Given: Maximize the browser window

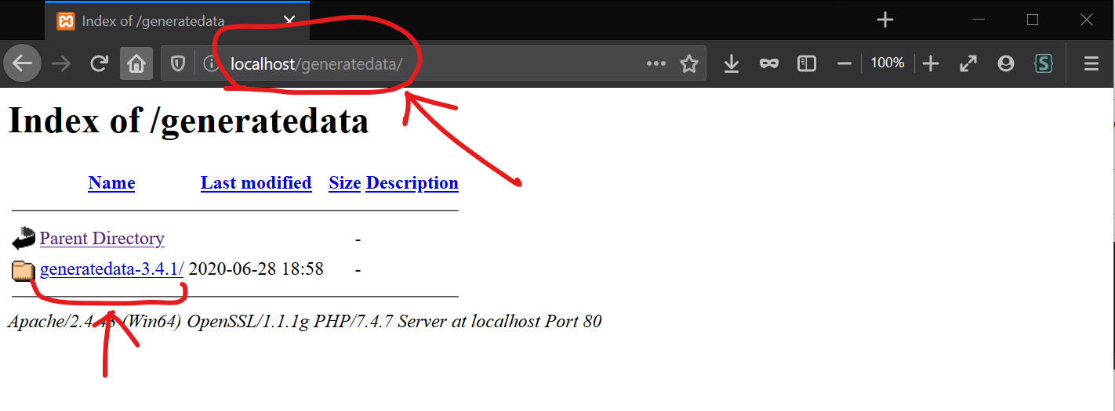Looking at the screenshot, I should click(1033, 20).
